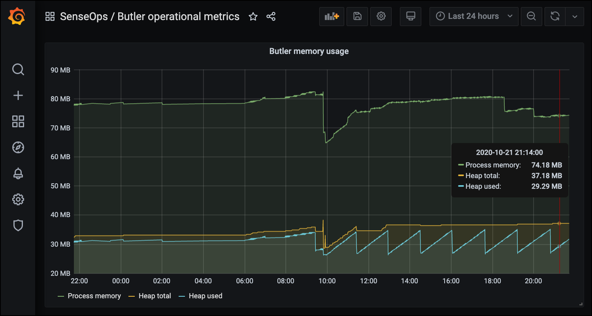Star this dashboard as favorite
The height and width of the screenshot is (316, 592).
(x=253, y=17)
